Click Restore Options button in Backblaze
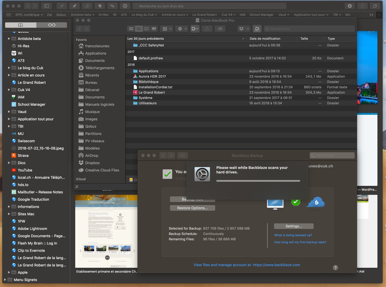Viewport: 386px width, 287px height. click(x=192, y=208)
